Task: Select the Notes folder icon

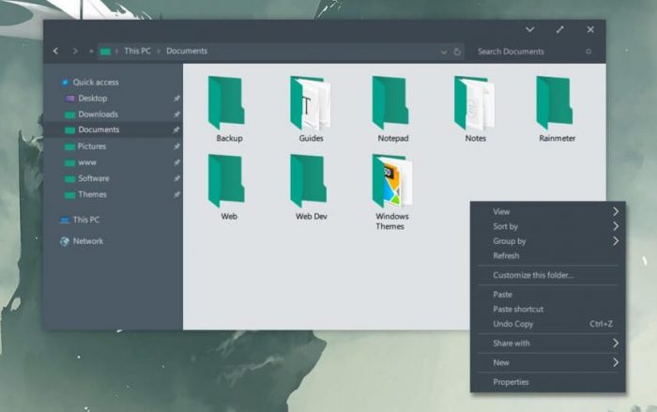Action: click(x=474, y=102)
